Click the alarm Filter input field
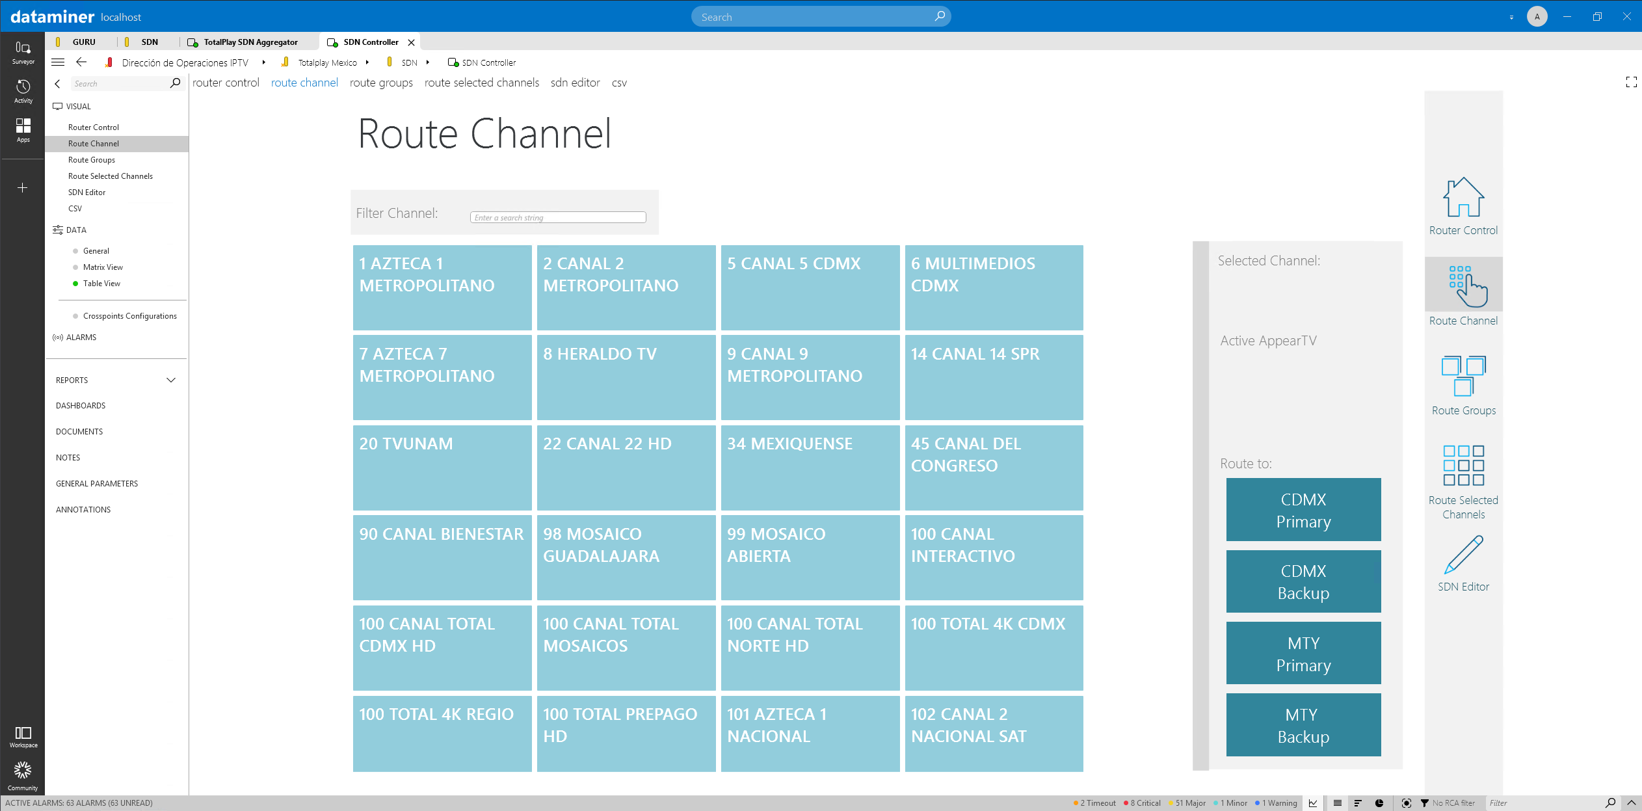 click(x=1544, y=803)
